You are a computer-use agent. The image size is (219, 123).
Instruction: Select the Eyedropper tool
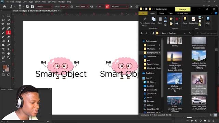point(3,28)
